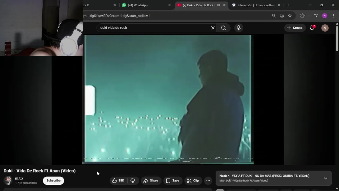Open m.t.x channel avatar
This screenshot has height=191, width=339.
(x=8, y=180)
